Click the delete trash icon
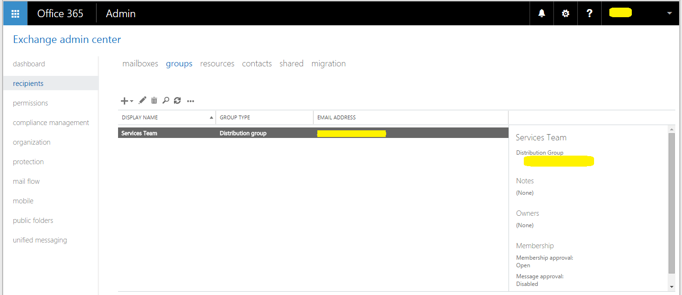Viewport: 682px width, 295px height. coord(154,101)
